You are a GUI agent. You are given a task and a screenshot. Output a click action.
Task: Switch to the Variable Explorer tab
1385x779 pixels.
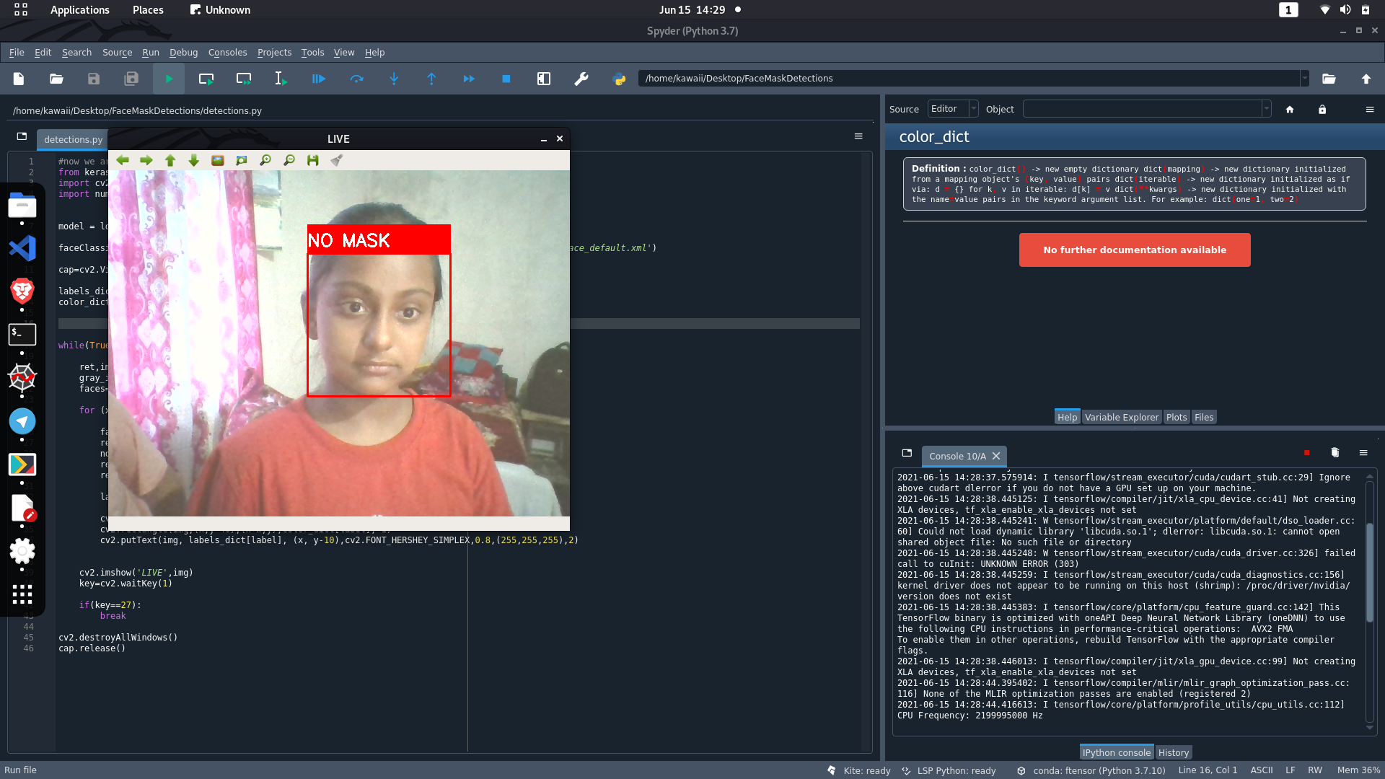click(x=1121, y=417)
